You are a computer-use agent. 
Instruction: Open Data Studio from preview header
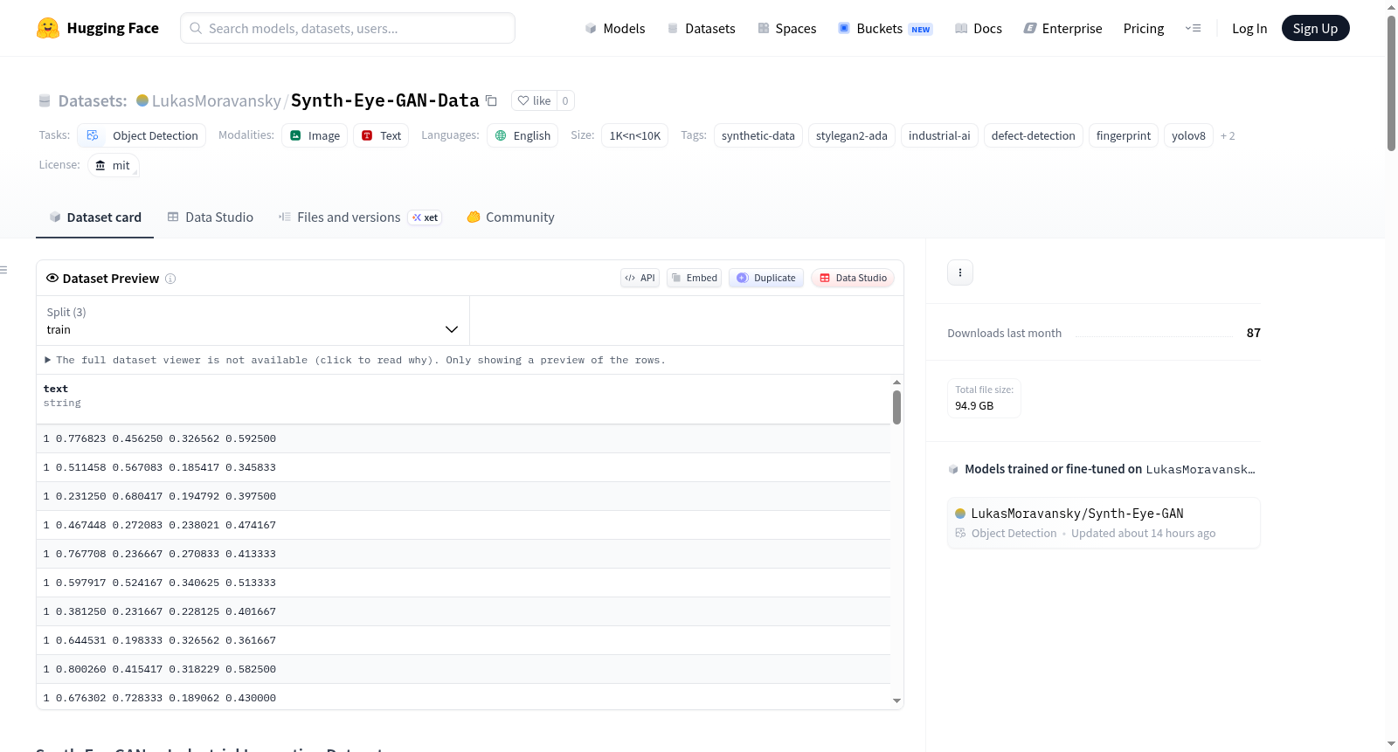coord(853,278)
